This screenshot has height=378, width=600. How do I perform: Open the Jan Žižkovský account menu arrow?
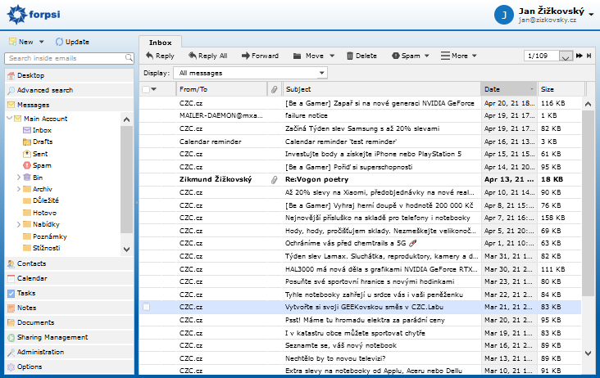tap(591, 15)
